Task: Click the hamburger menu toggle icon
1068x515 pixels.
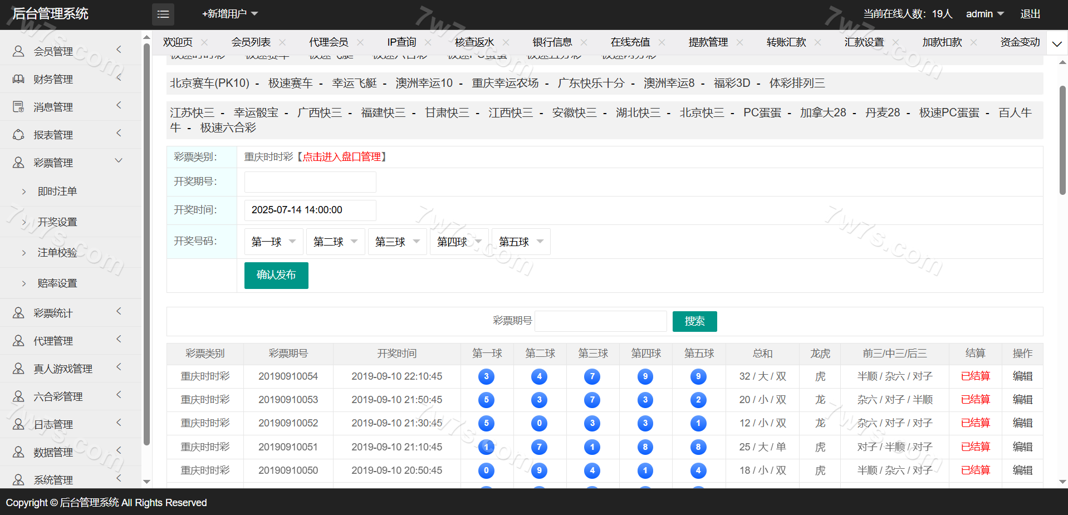Action: (x=163, y=14)
